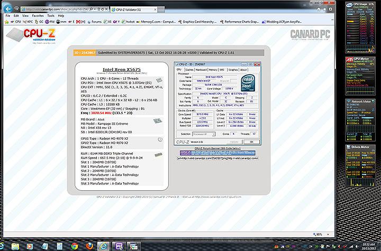Image resolution: width=381 pixels, height=251 pixels.
Task: Open the Tools menu
Action: pos(51,15)
